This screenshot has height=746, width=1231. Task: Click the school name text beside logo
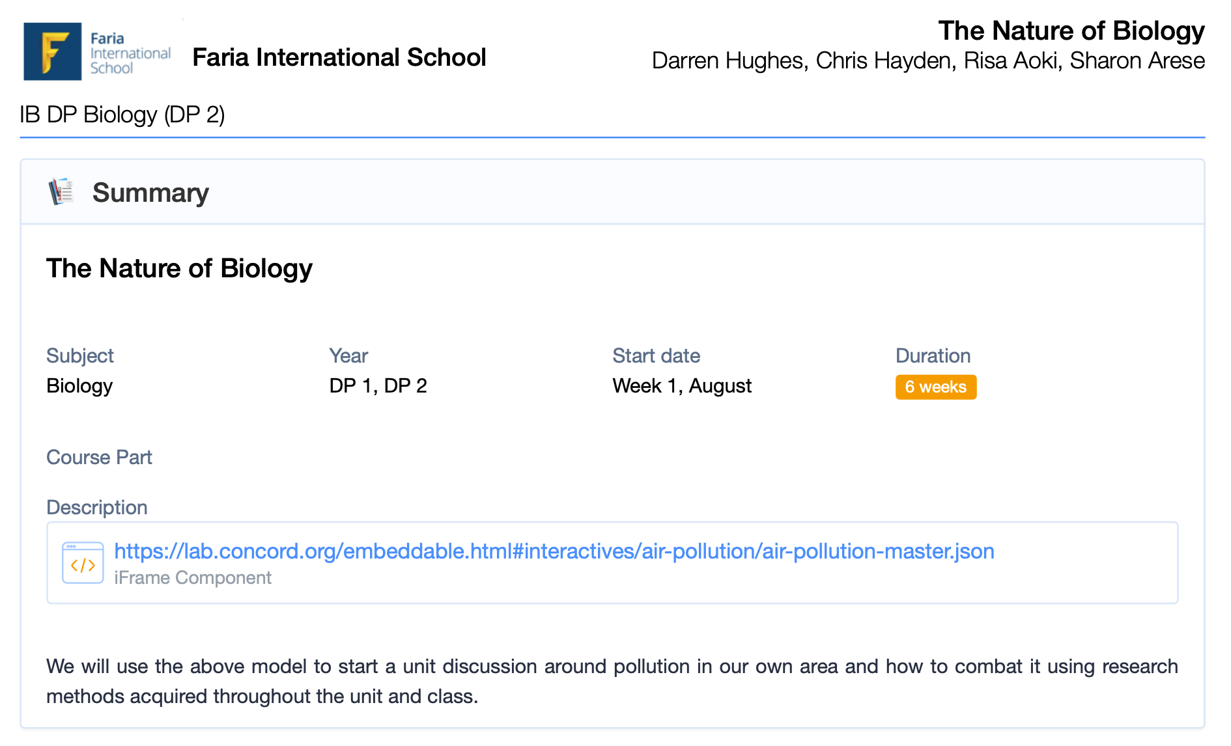coord(339,57)
